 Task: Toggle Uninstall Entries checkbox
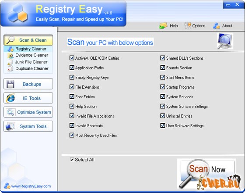163,116
